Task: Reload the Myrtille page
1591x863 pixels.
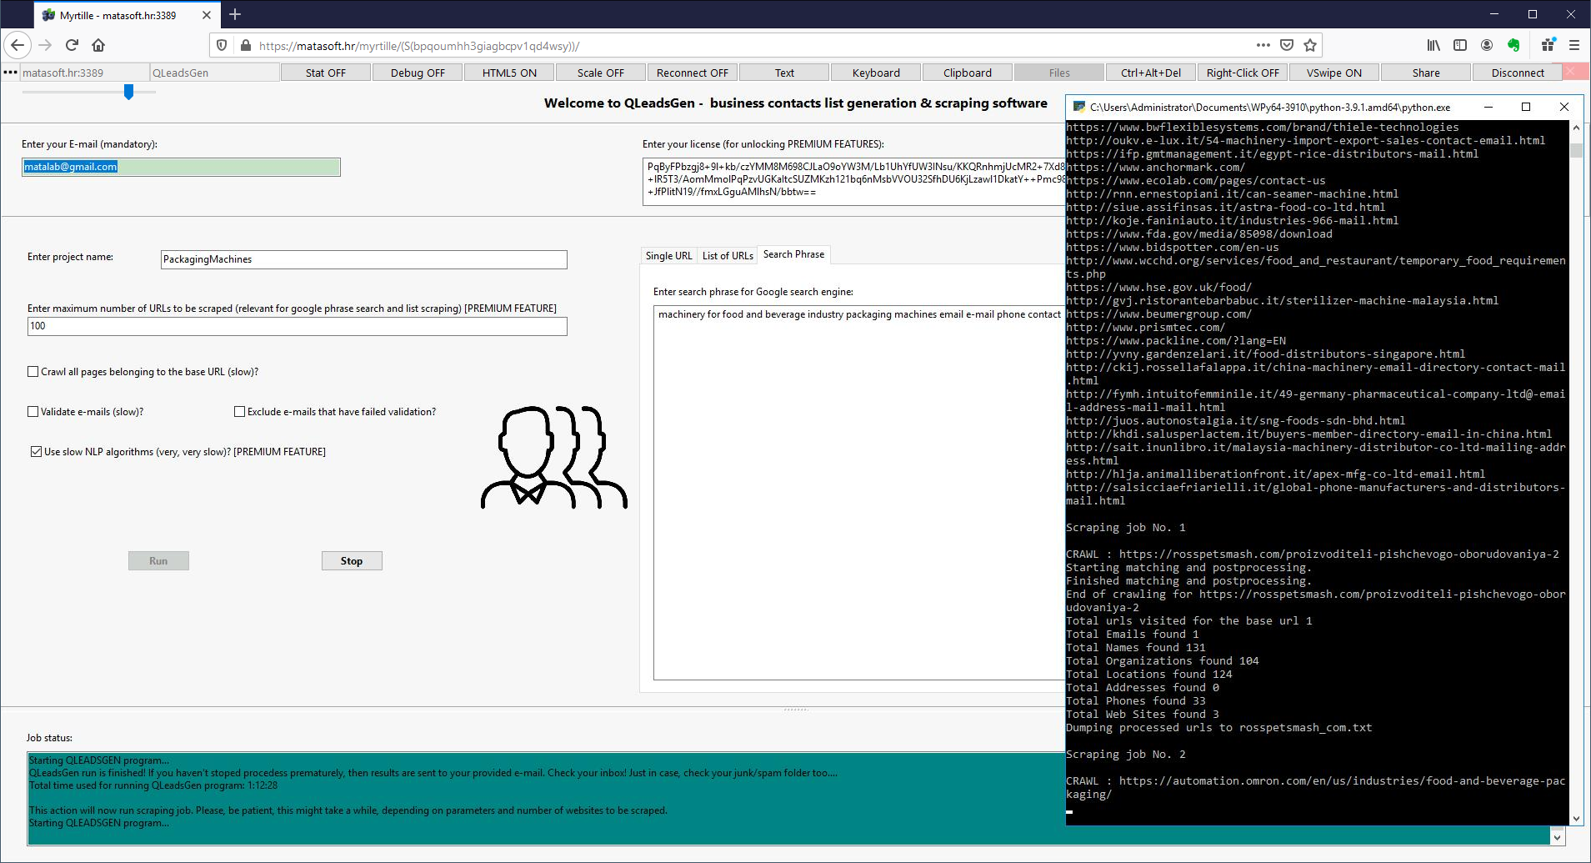Action: (x=72, y=45)
